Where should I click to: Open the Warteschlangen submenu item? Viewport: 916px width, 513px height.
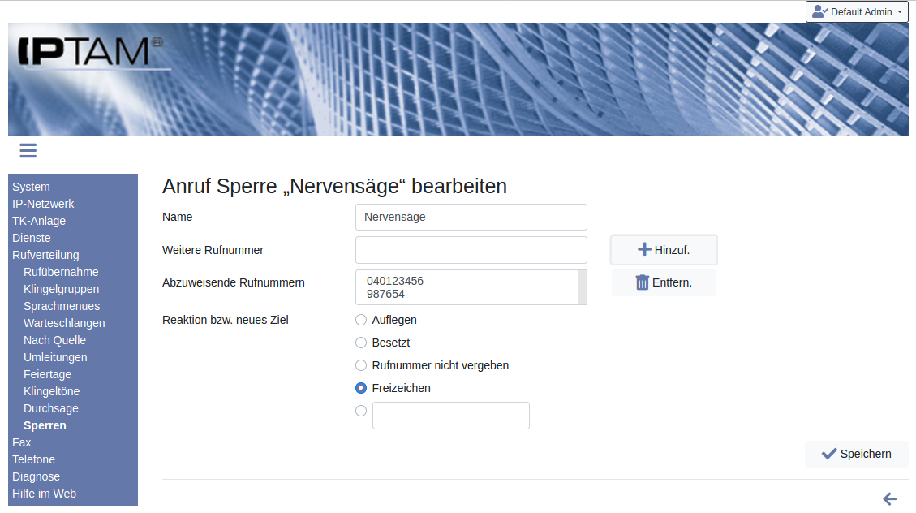click(64, 323)
